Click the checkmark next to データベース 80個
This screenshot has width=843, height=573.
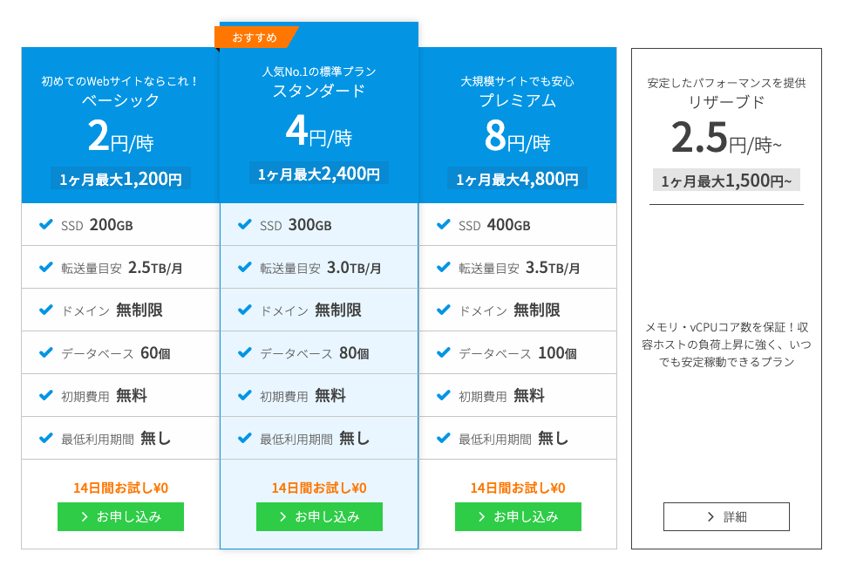click(245, 352)
